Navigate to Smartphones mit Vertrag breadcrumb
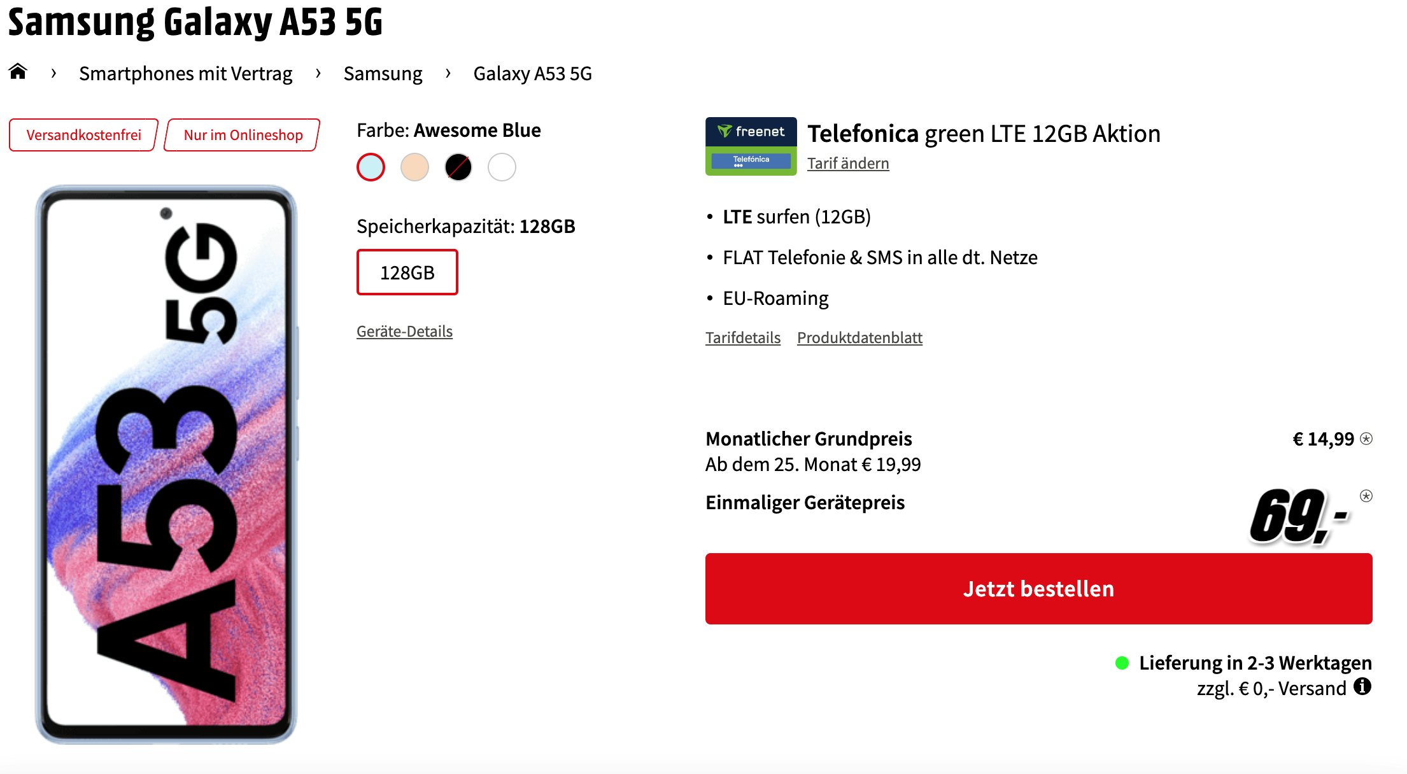The image size is (1407, 774). (185, 73)
